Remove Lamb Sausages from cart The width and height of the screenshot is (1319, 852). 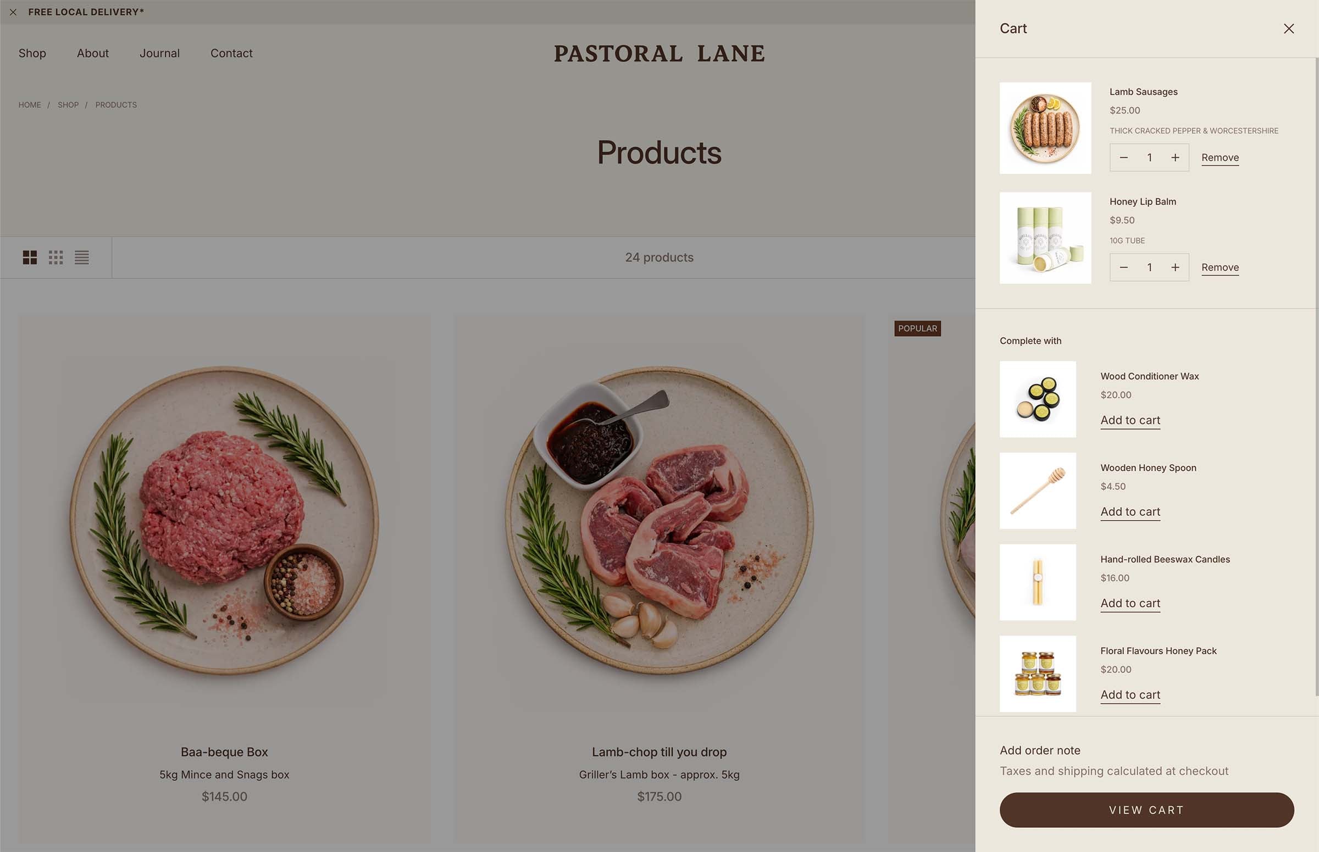pyautogui.click(x=1220, y=158)
